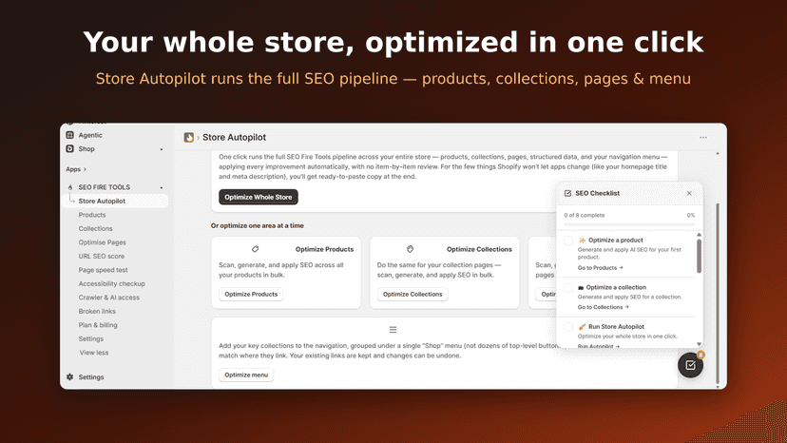
Task: Click the icon beside Optimize a collection
Action: (581, 288)
